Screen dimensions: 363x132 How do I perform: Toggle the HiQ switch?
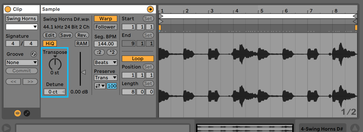50,44
